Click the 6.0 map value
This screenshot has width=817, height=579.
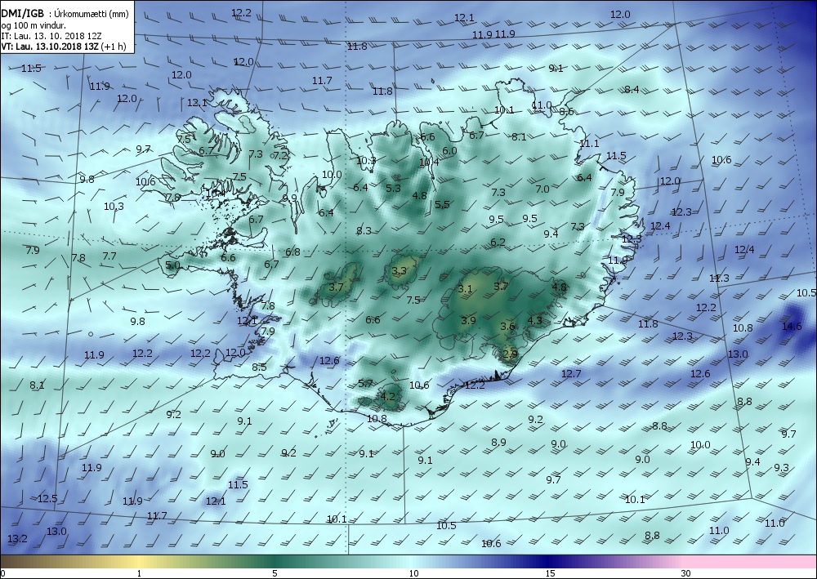(x=449, y=150)
